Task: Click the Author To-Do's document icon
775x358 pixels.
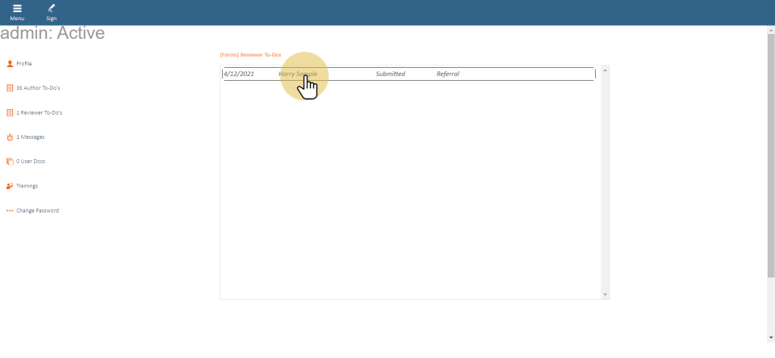Action: pyautogui.click(x=10, y=88)
